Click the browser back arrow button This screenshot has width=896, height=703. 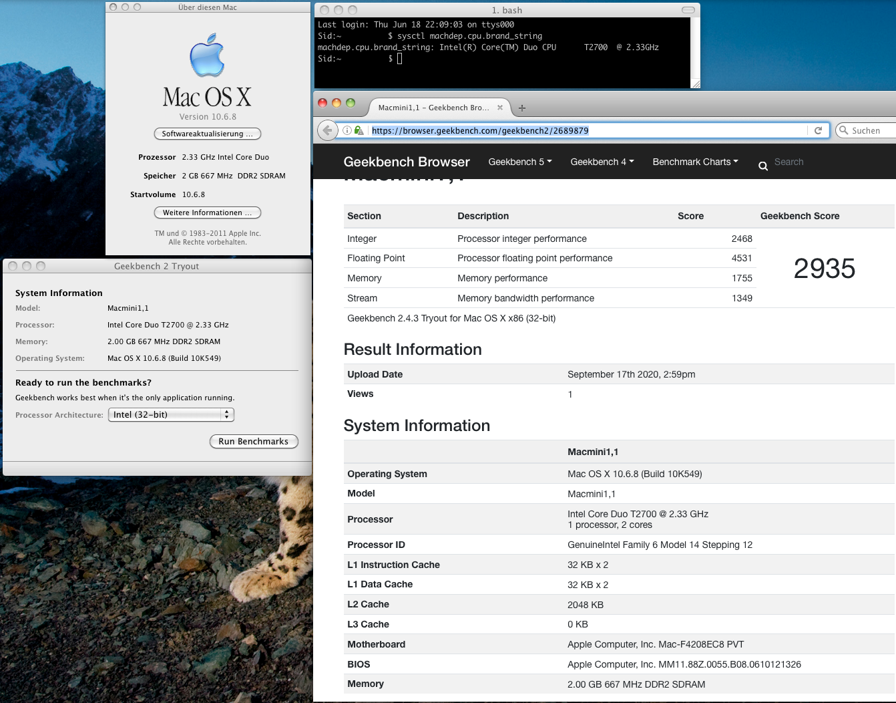pyautogui.click(x=326, y=130)
